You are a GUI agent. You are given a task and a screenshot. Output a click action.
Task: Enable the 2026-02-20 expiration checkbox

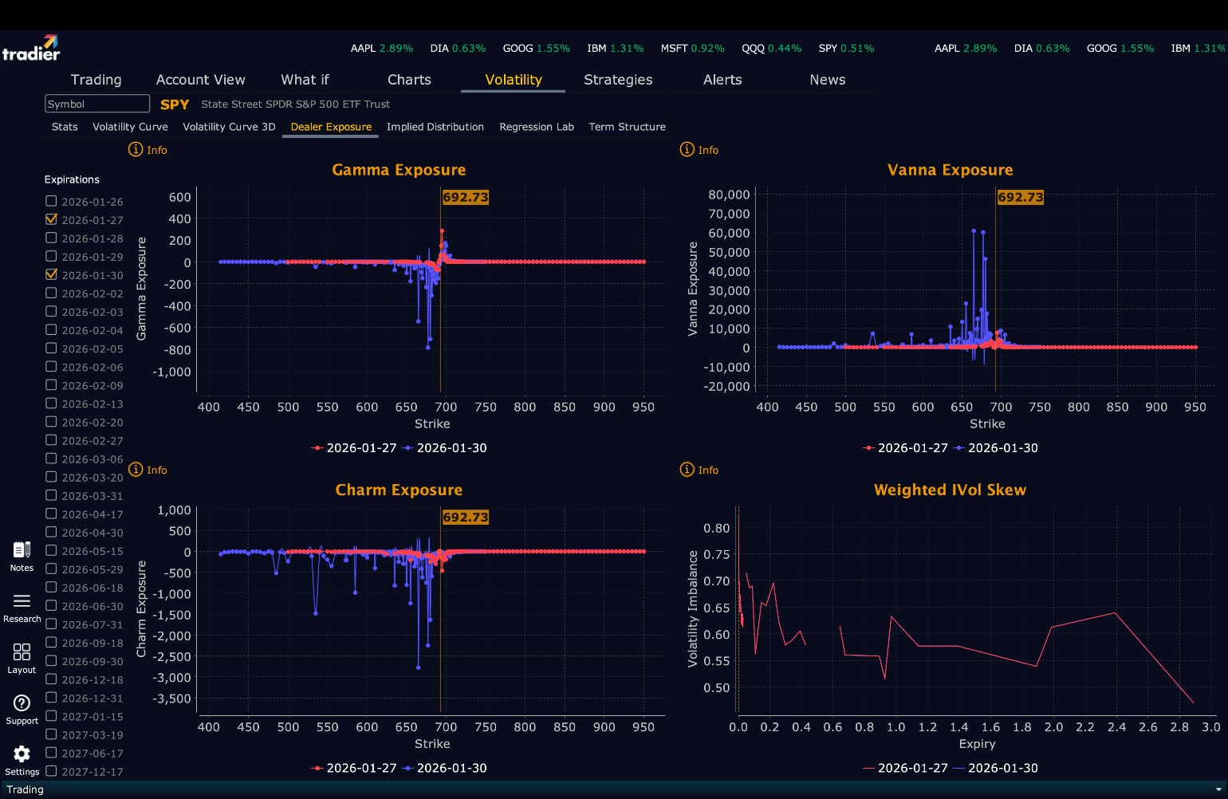pos(51,422)
